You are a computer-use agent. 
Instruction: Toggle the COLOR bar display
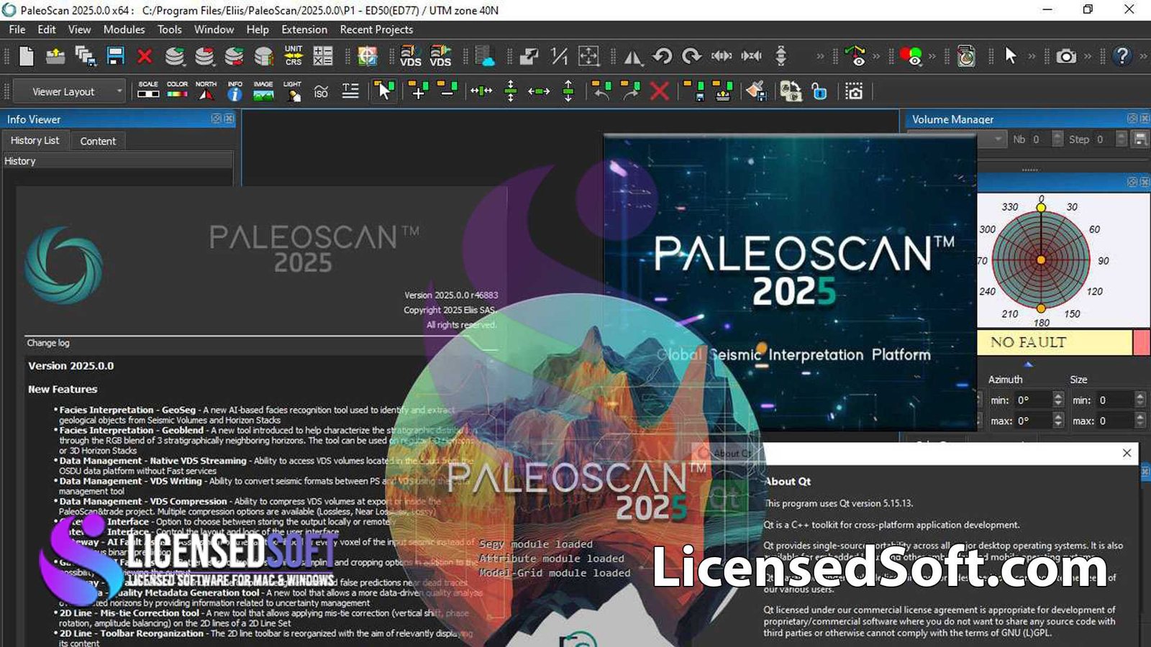tap(177, 91)
